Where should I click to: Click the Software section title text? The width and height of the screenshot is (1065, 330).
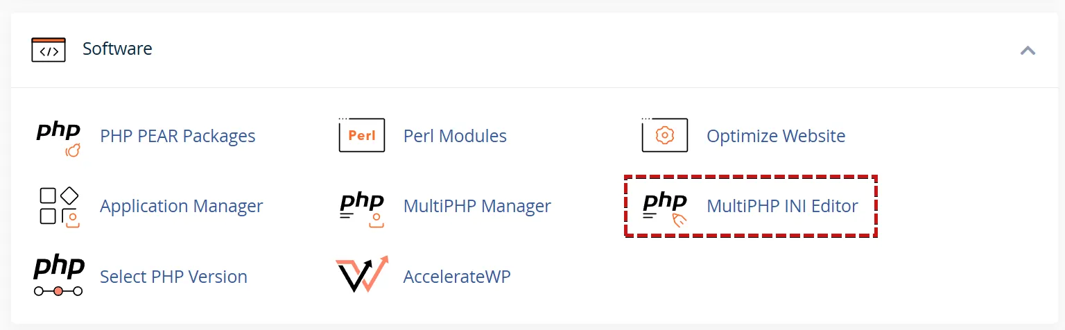click(x=117, y=49)
